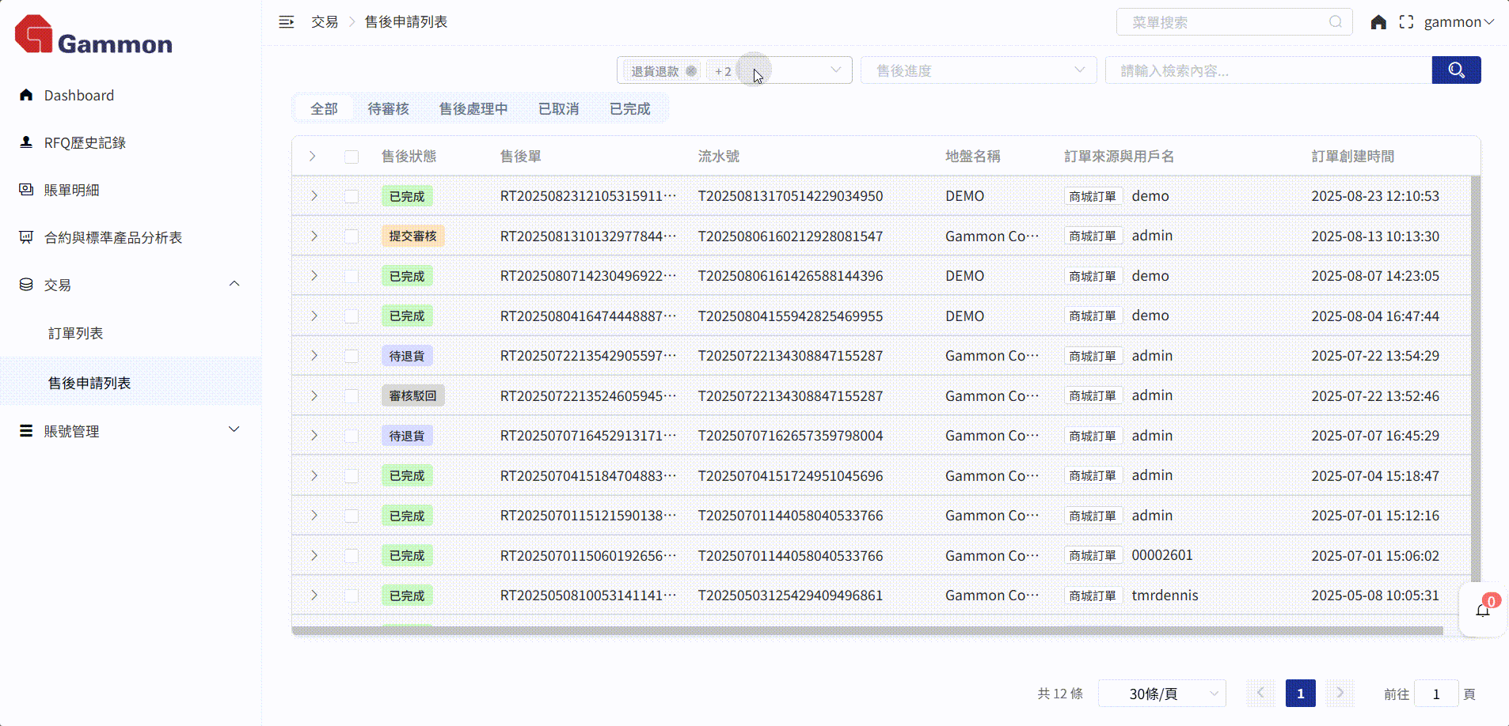Remove the 退貨退款 filter tag
Viewport: 1509px width, 726px height.
tap(691, 71)
